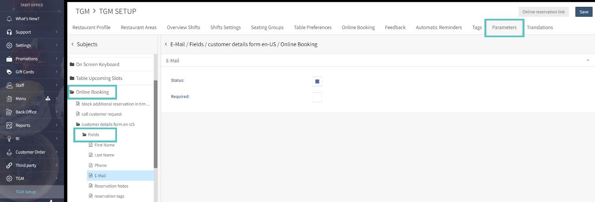Select the Reservation Notes field item

point(111,186)
